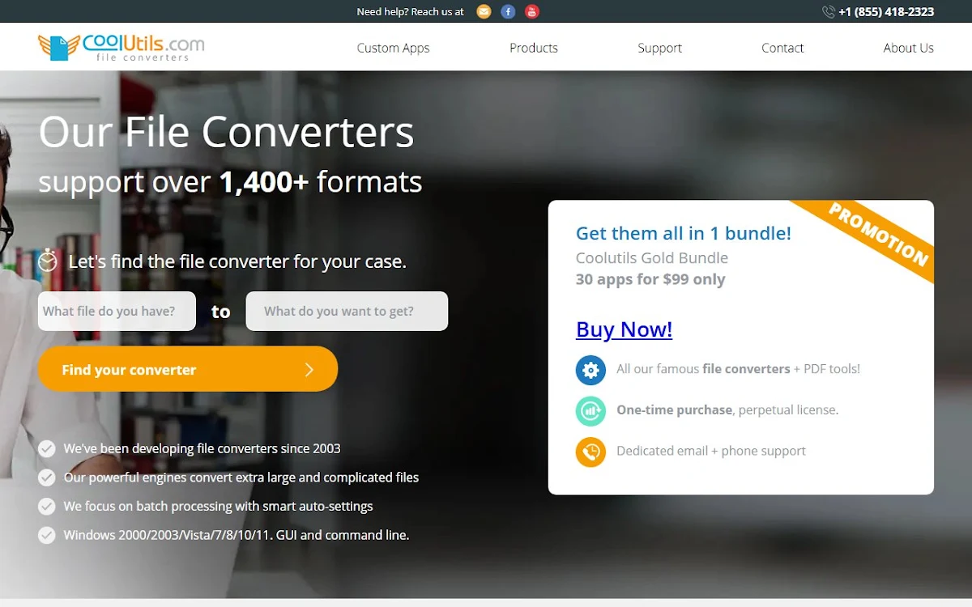Click checkmark beside 'powerful engines convert'
The width and height of the screenshot is (972, 607).
[47, 478]
